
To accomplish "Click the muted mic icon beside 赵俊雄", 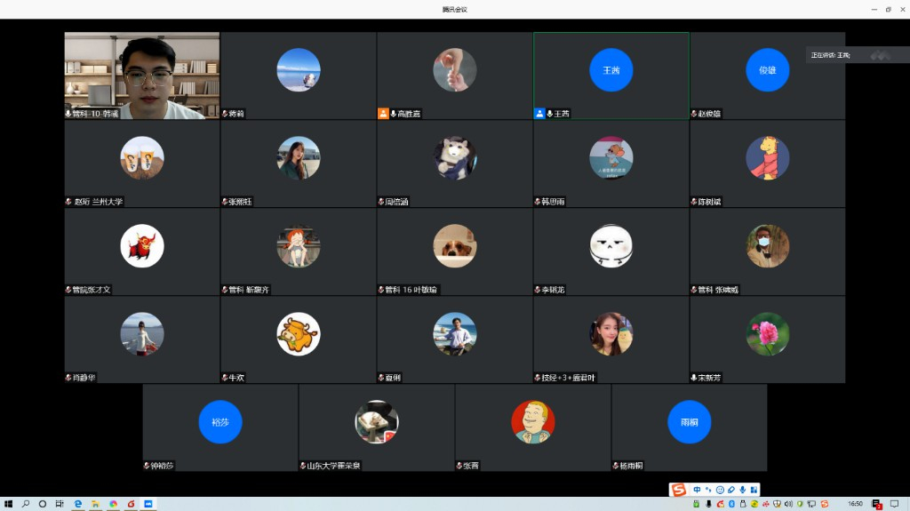I will tap(693, 114).
